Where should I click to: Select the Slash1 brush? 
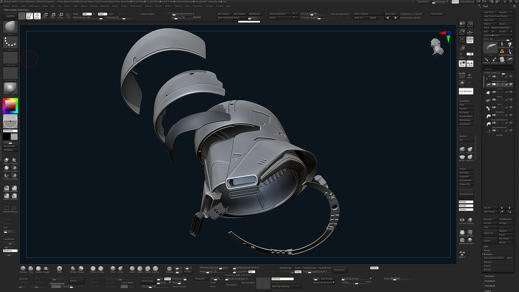point(132,269)
